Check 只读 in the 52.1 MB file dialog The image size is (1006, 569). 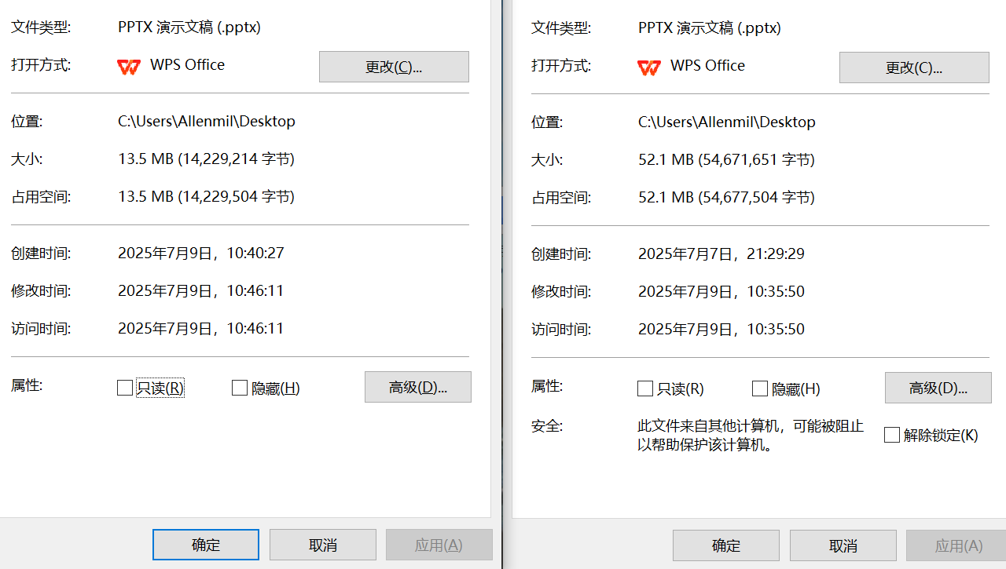(645, 388)
